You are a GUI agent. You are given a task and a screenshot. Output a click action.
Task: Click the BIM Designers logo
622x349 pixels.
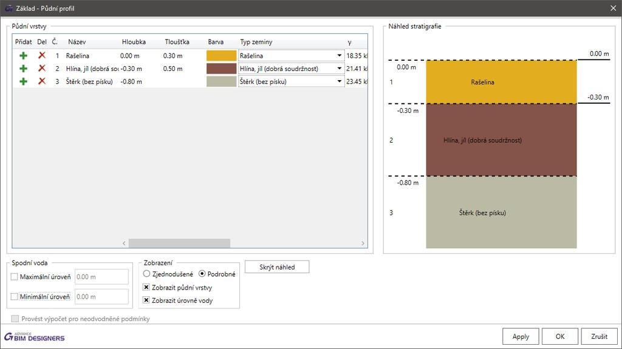(34, 337)
